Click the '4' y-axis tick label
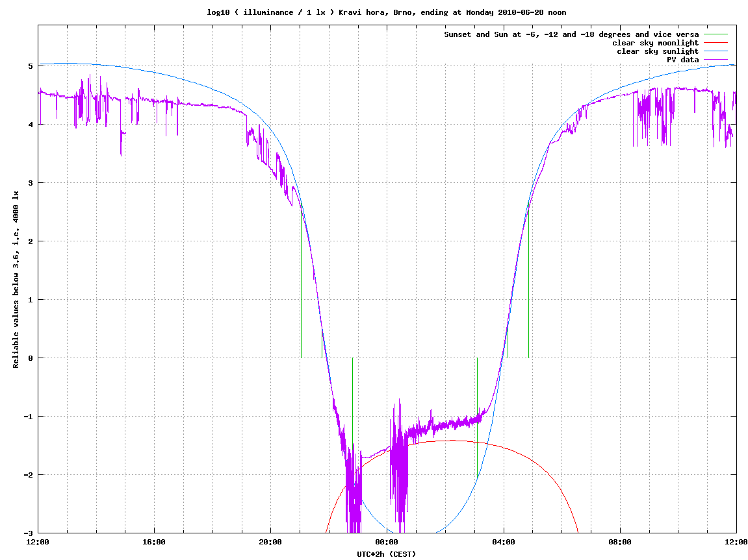Screen dimensions: 748x560 click(31, 125)
